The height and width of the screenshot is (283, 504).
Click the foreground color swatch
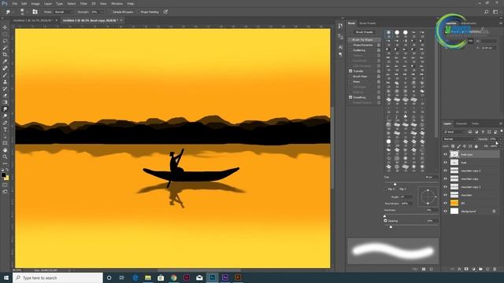click(x=3, y=175)
